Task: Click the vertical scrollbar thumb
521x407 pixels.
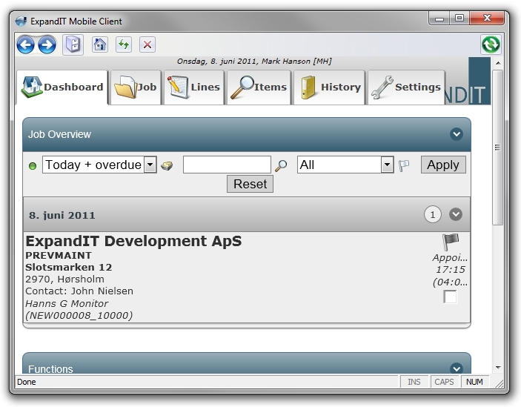Action: tap(497, 148)
